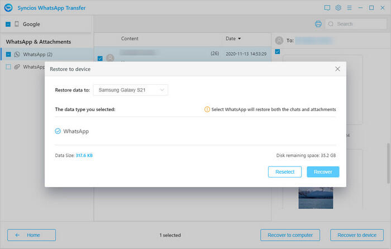Click the Google device phone icon
This screenshot has width=391, height=249.
pyautogui.click(x=17, y=25)
